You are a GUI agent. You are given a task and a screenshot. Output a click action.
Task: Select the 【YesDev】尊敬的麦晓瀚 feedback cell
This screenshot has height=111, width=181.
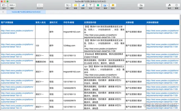pyautogui.click(x=104, y=55)
